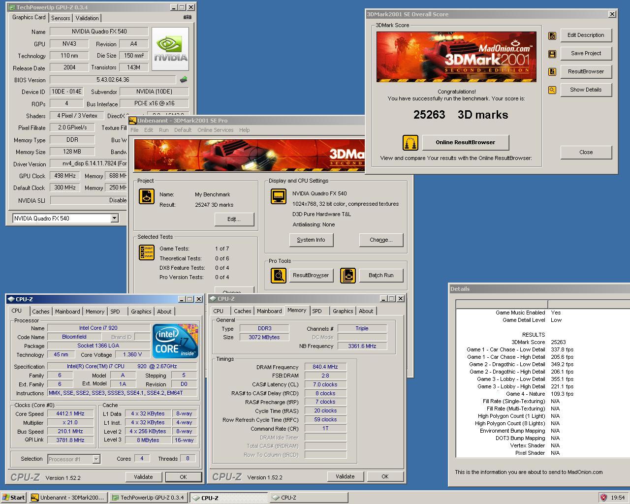Viewport: 630px width, 504px height.
Task: Click the Edit Description button
Action: 586,35
